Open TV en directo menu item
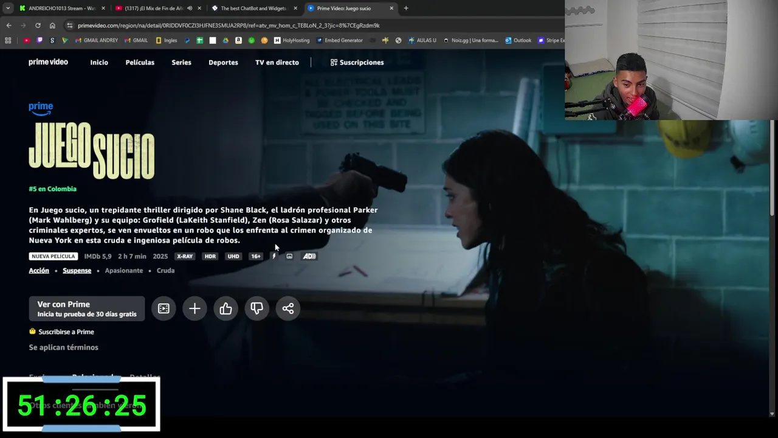This screenshot has width=778, height=438. click(277, 62)
